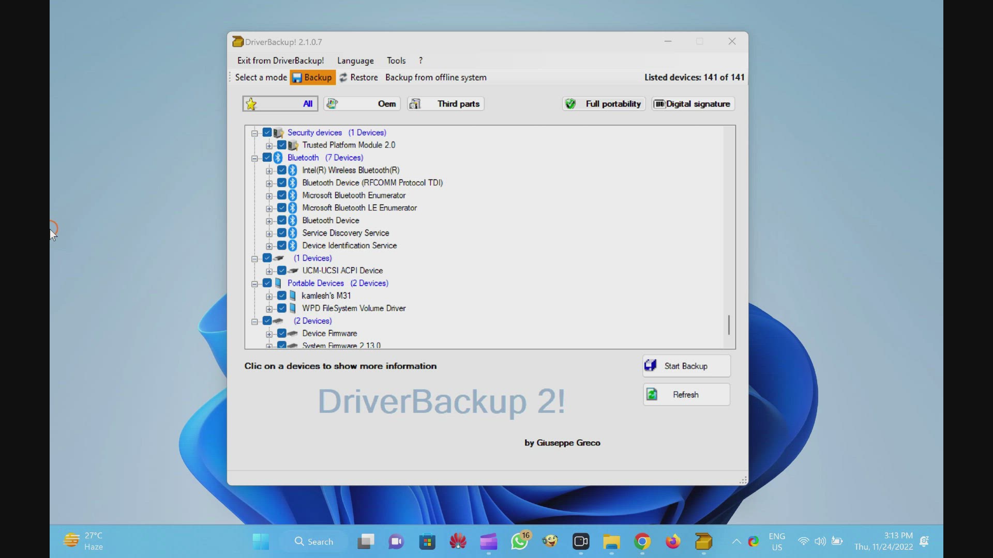Open the Language menu
Viewport: 993px width, 558px height.
pyautogui.click(x=355, y=60)
